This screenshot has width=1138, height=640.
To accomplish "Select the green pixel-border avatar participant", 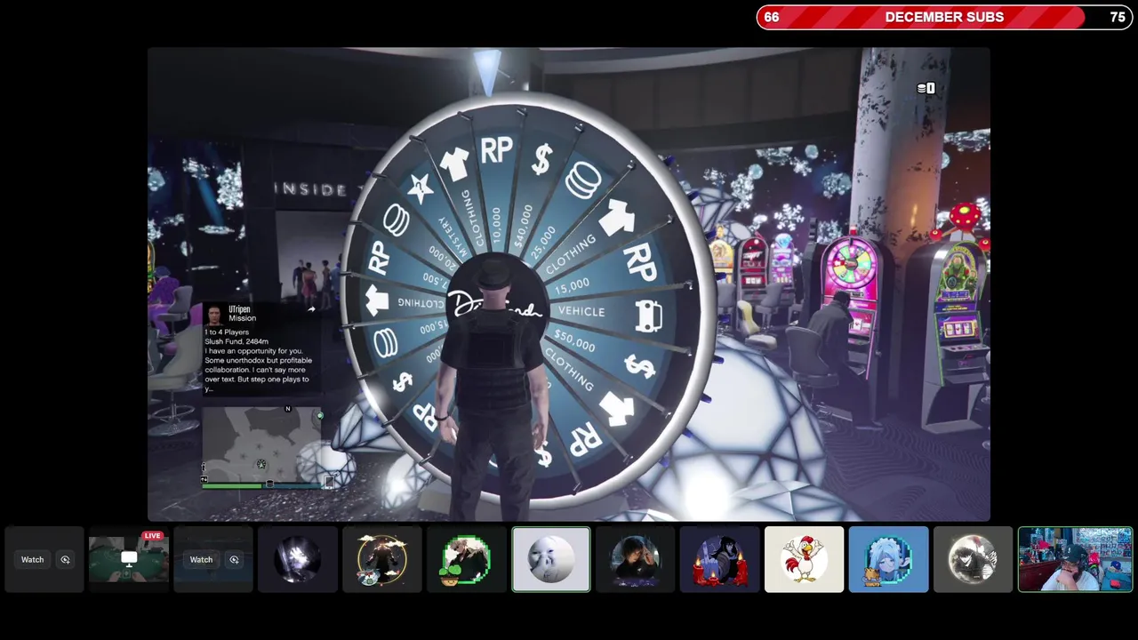I will point(467,559).
